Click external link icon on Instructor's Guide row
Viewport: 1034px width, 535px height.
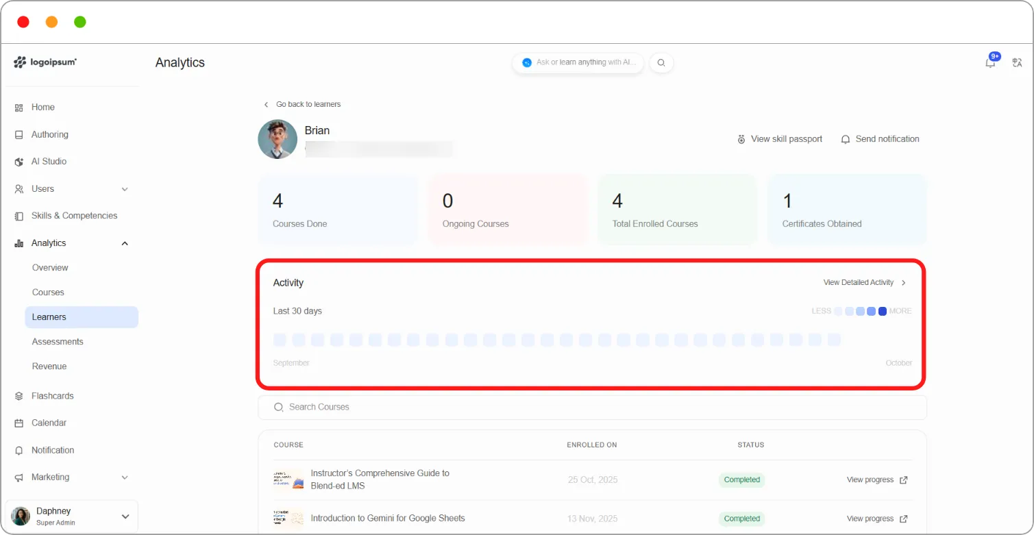point(903,480)
